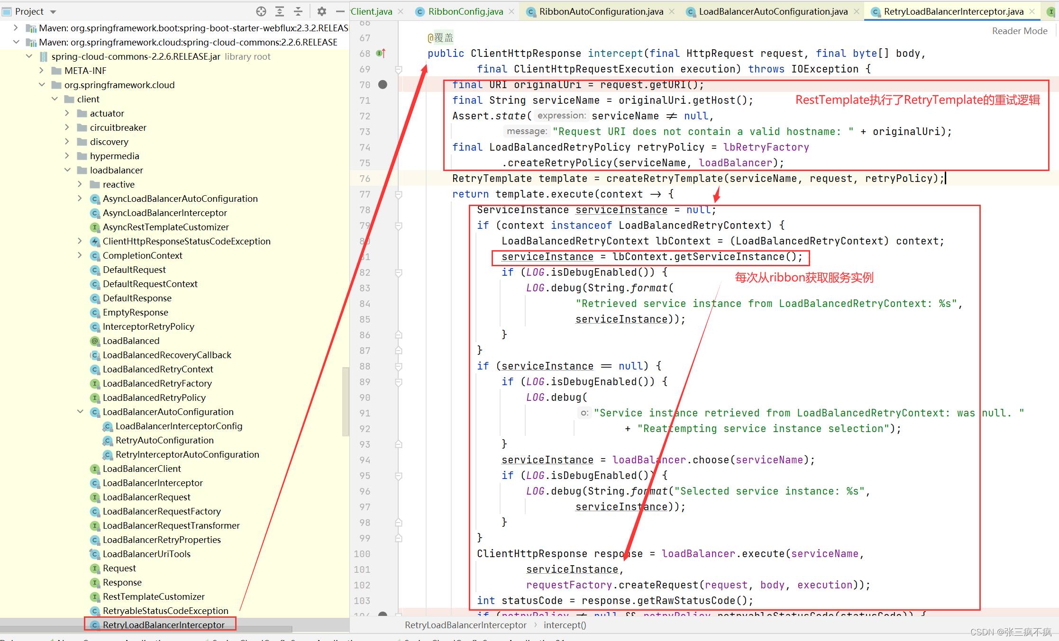Image resolution: width=1059 pixels, height=641 pixels.
Task: Toggle code fold marker at line 88
Action: point(399,366)
